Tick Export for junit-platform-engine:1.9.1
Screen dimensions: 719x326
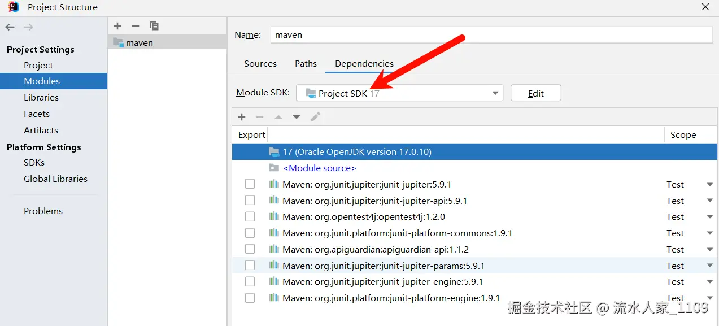pos(250,298)
